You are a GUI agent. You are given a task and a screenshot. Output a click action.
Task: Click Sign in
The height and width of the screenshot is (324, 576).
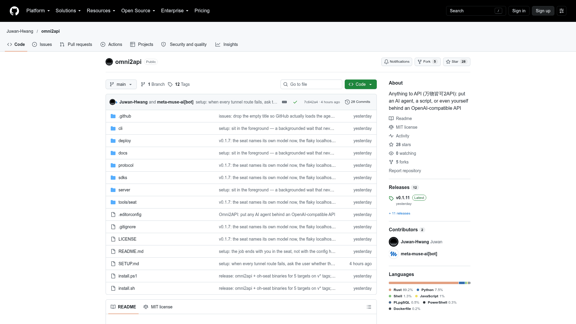(519, 11)
